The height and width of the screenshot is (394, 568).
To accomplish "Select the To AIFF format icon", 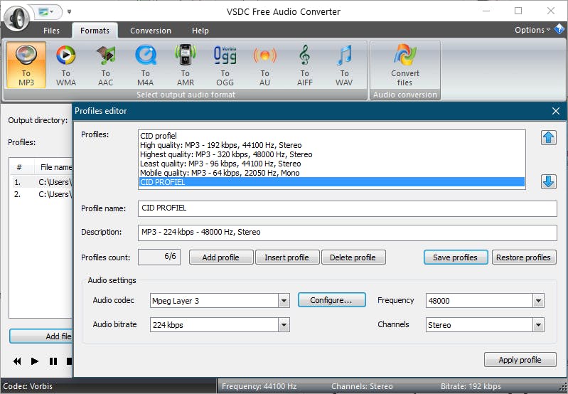I will (x=305, y=65).
